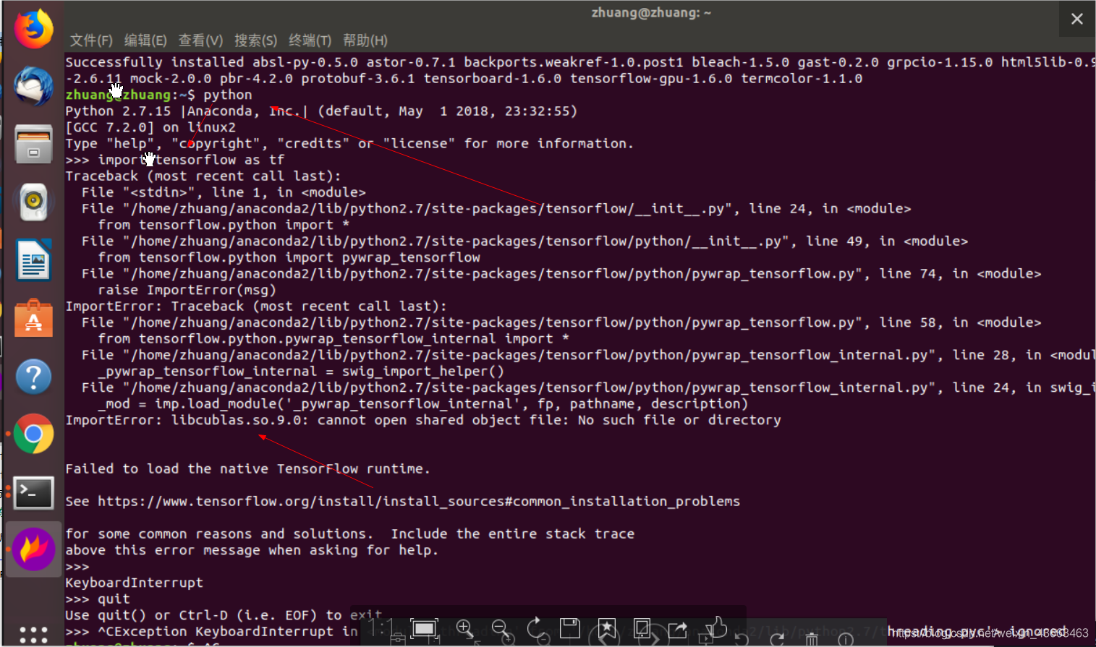Click the '_mod = imp.load_module' line
Screen dimensions: 1096x647
(x=423, y=404)
